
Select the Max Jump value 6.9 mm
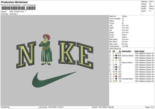pos(125,44)
